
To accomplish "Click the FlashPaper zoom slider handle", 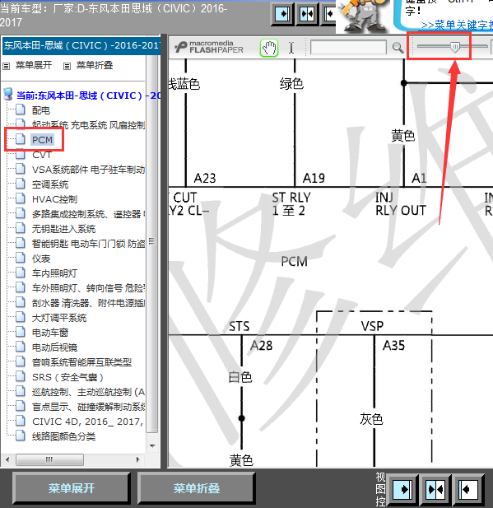I will click(x=455, y=47).
